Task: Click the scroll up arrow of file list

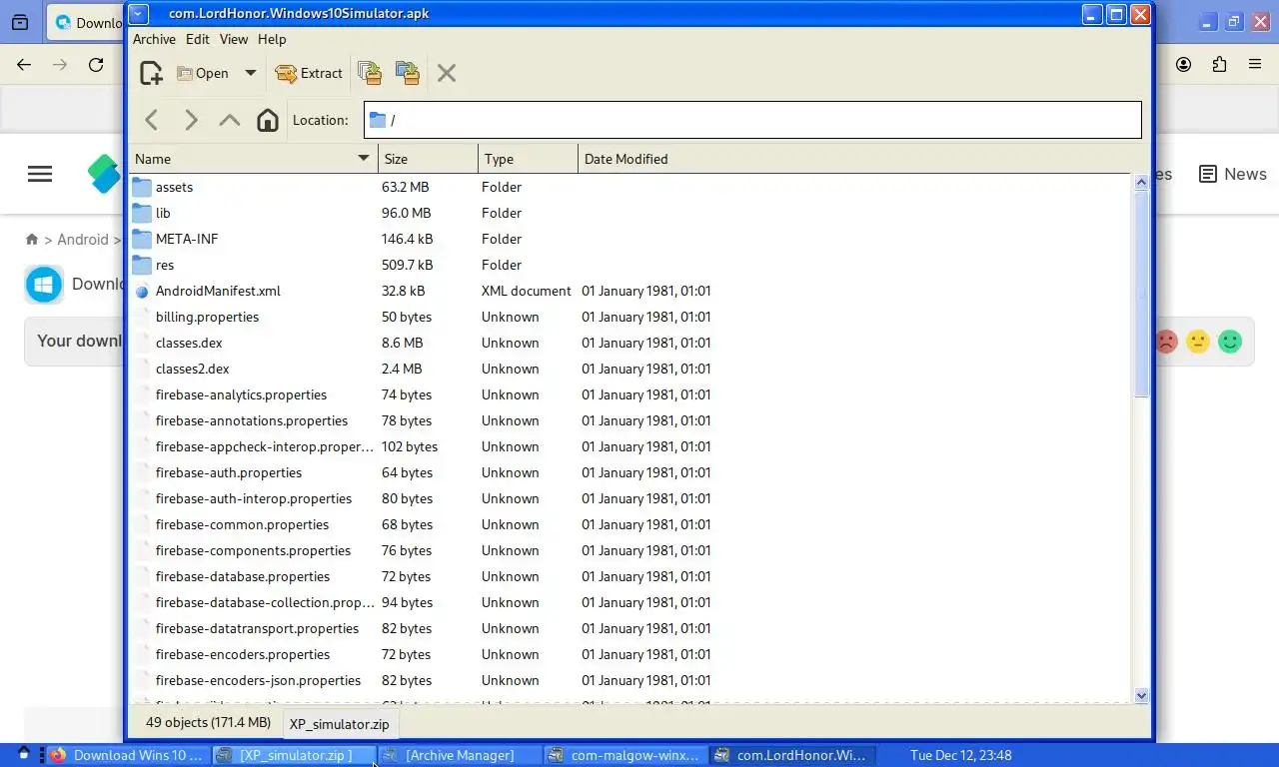Action: click(1141, 182)
